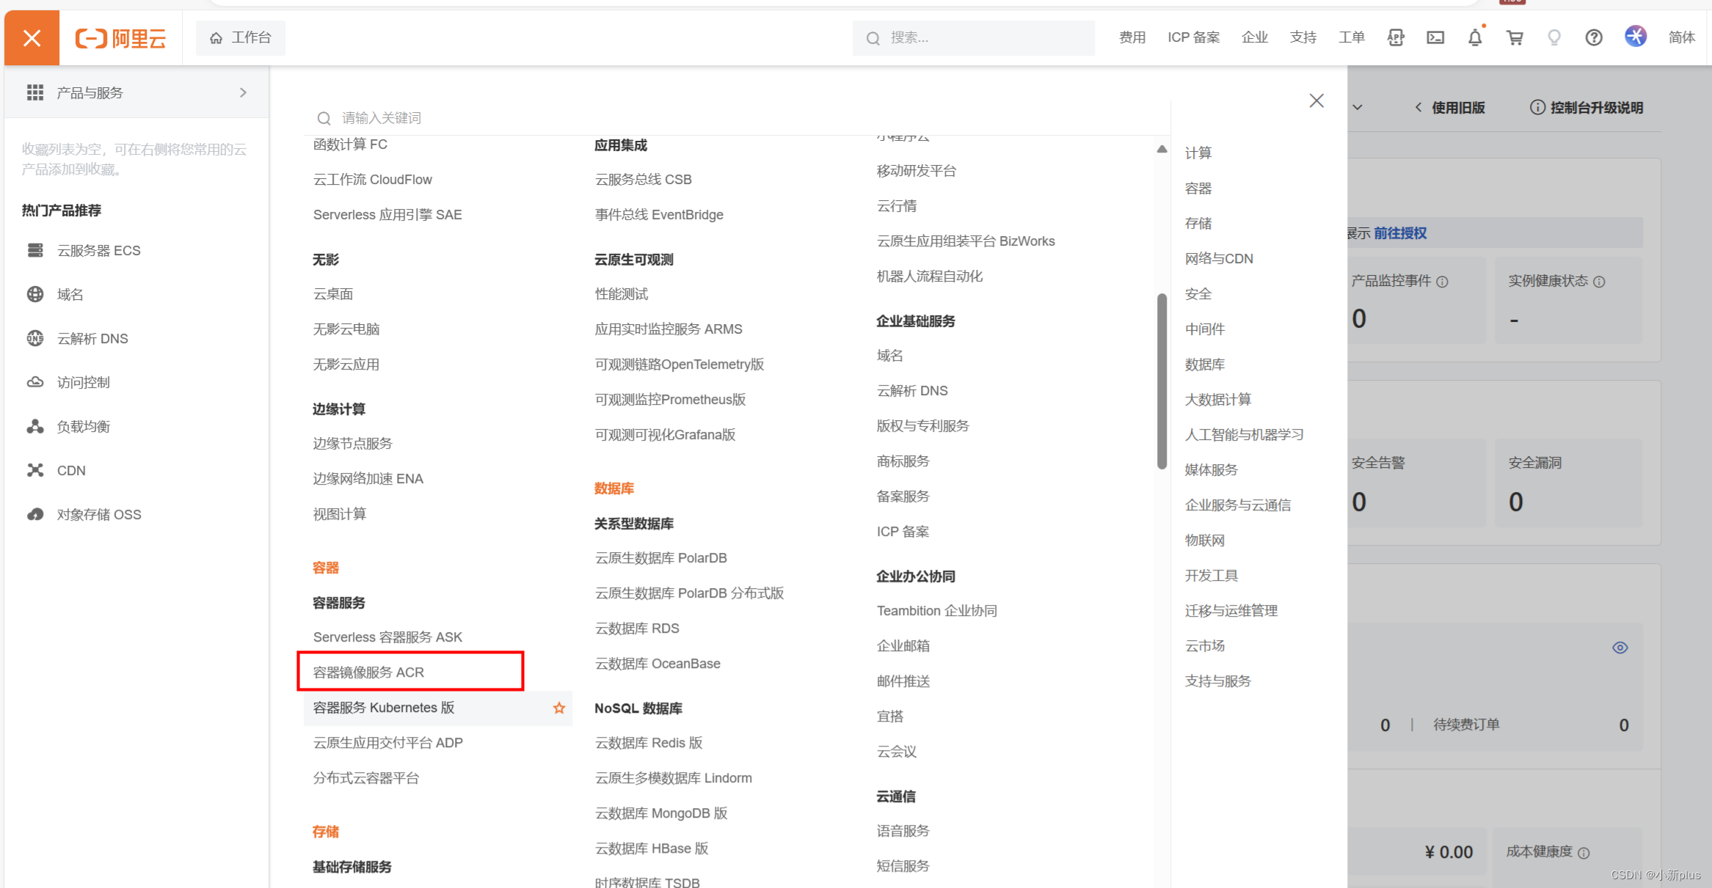Open Cloud Shell terminal icon
Image resolution: width=1712 pixels, height=888 pixels.
click(x=1435, y=37)
